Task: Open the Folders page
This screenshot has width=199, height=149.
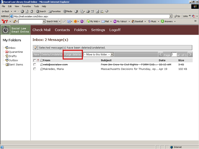Action: 80,30
